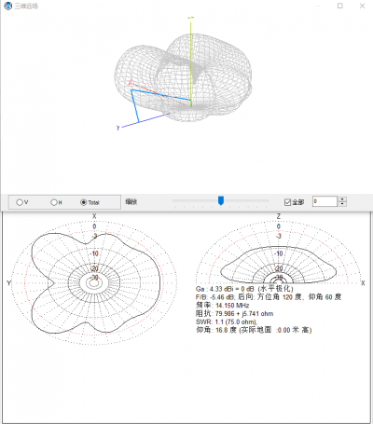Choose the Total radio button
Viewport: 373px width, 424px height.
point(83,202)
